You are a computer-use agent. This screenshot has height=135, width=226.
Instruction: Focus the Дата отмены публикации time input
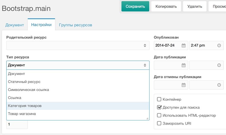point(207,85)
